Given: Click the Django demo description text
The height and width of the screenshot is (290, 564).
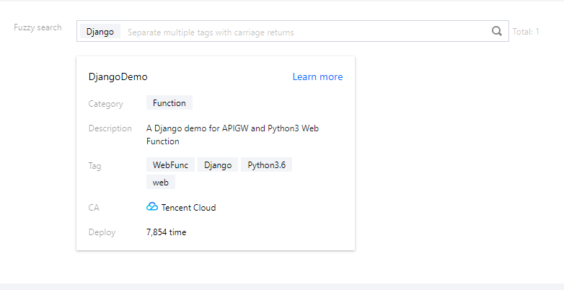Looking at the screenshot, I should click(x=232, y=135).
